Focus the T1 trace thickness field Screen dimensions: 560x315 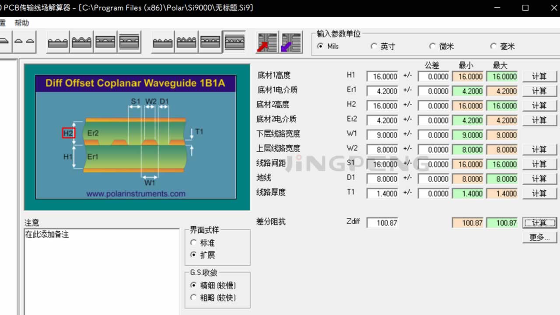tap(382, 193)
